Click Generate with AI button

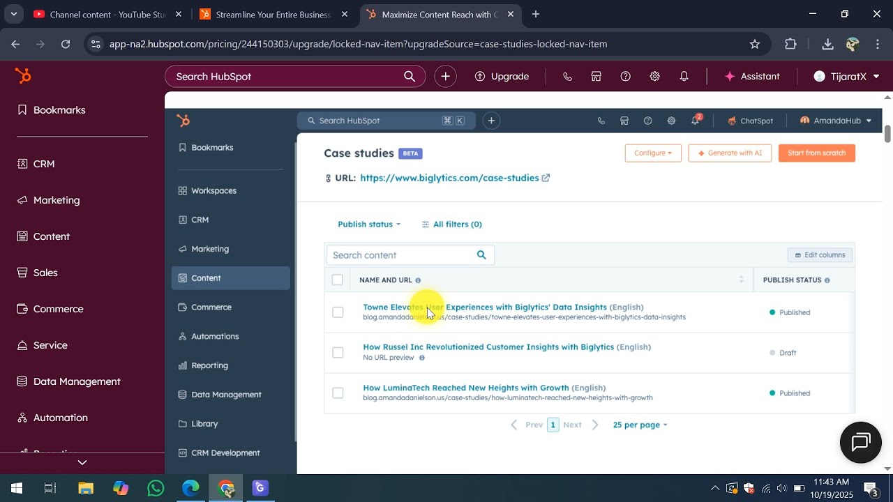click(x=730, y=153)
